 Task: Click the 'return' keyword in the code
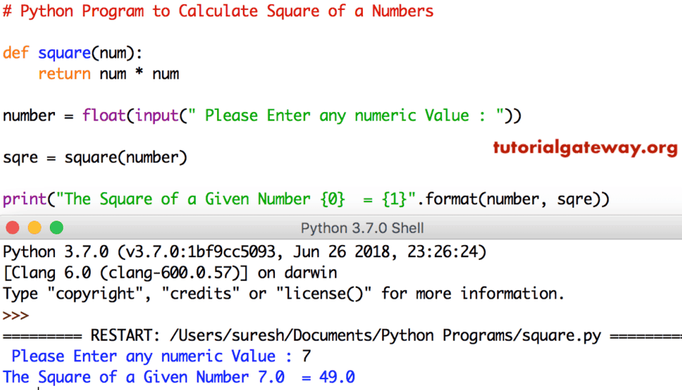(x=64, y=74)
